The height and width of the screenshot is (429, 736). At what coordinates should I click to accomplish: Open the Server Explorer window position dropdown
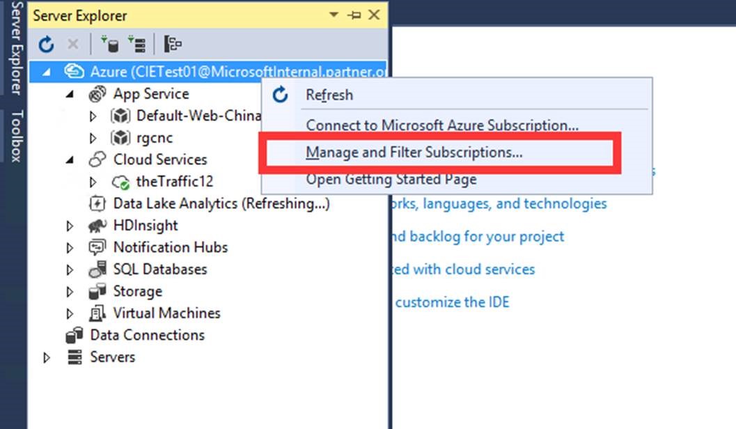[x=334, y=15]
